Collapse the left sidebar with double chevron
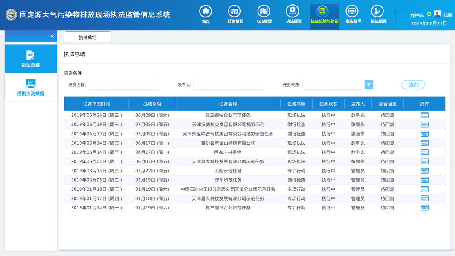455x256 pixels. 52,36
